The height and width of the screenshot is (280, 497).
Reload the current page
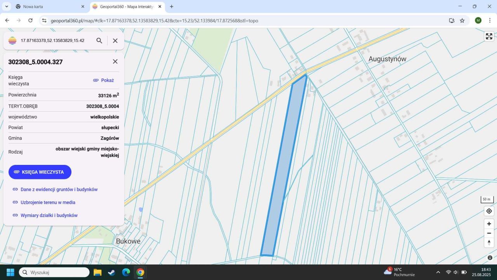[x=30, y=21]
